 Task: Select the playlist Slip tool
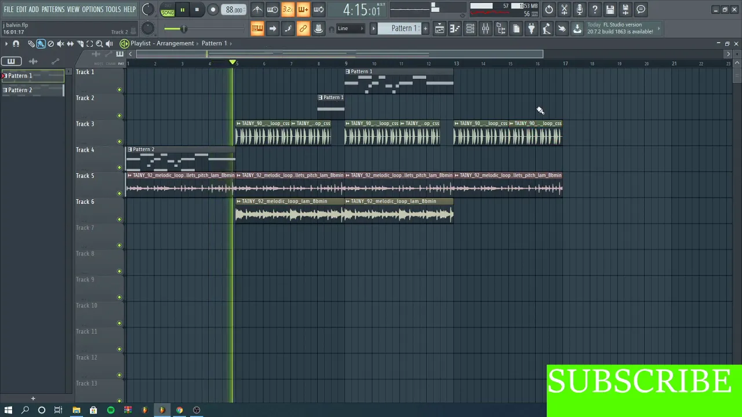click(70, 43)
